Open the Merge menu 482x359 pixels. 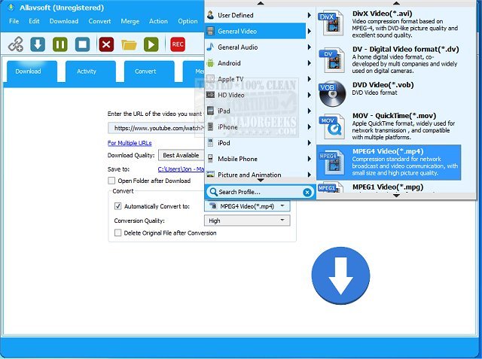130,21
